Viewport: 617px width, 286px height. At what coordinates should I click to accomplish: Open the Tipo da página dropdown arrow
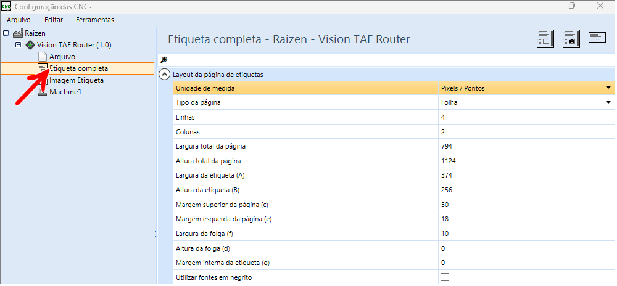tap(608, 102)
